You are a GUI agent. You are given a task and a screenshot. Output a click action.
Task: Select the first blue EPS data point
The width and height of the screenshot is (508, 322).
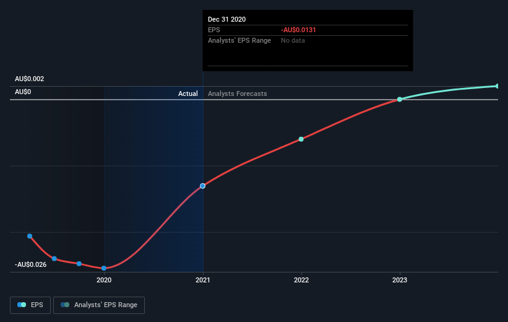pyautogui.click(x=30, y=236)
